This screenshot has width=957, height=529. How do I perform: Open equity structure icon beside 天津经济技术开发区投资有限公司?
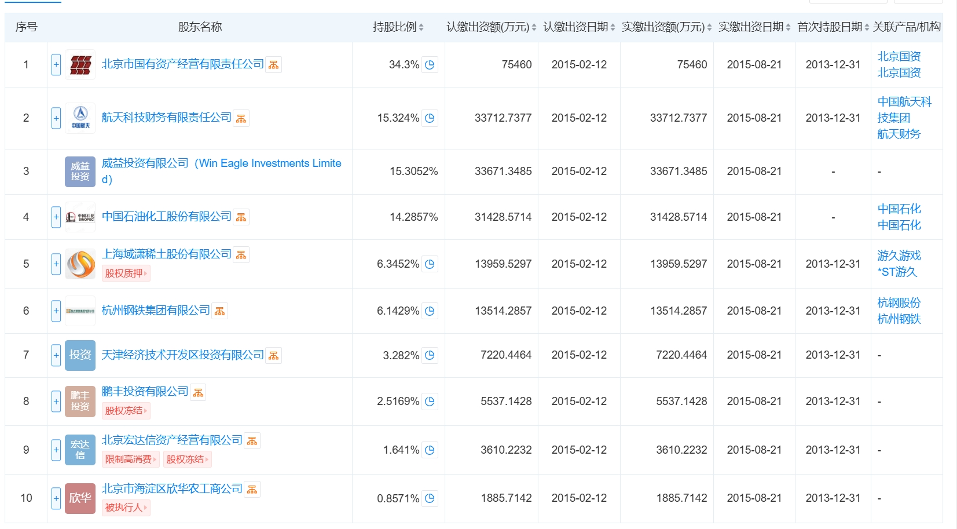coord(274,355)
